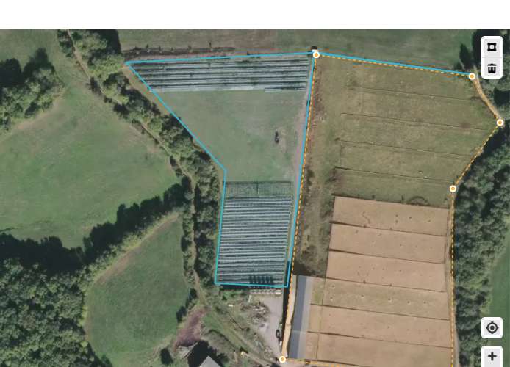The image size is (510, 367).
Task: Zoom in using the plus button
Action: click(492, 357)
